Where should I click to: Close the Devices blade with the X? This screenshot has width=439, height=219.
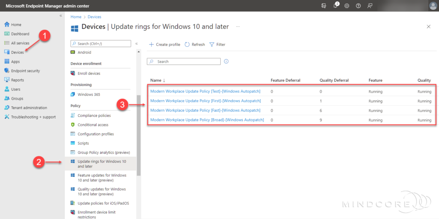[x=428, y=27]
